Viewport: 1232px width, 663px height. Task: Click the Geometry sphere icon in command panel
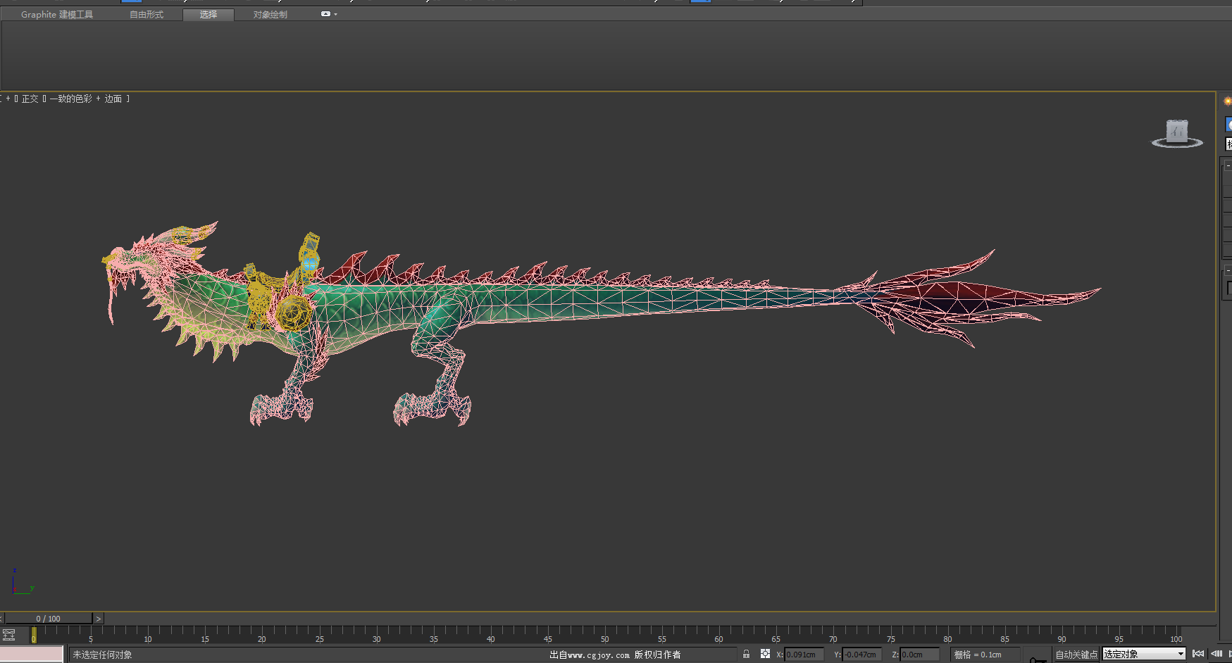1229,125
